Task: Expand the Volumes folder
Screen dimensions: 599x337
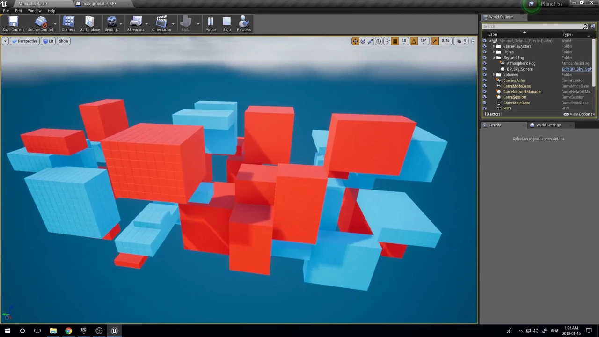Action: point(494,75)
